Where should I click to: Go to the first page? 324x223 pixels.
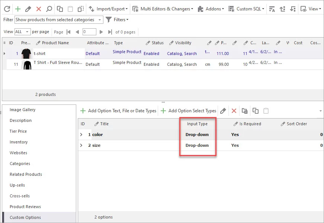point(68,32)
